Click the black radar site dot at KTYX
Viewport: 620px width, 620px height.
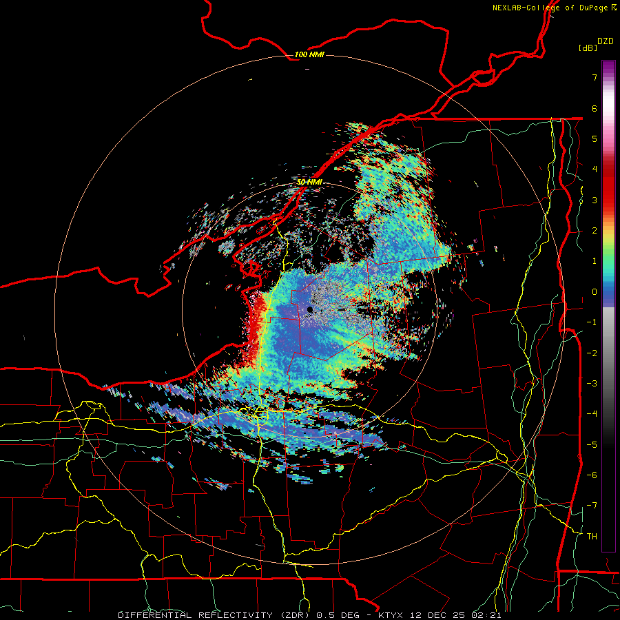tap(310, 310)
